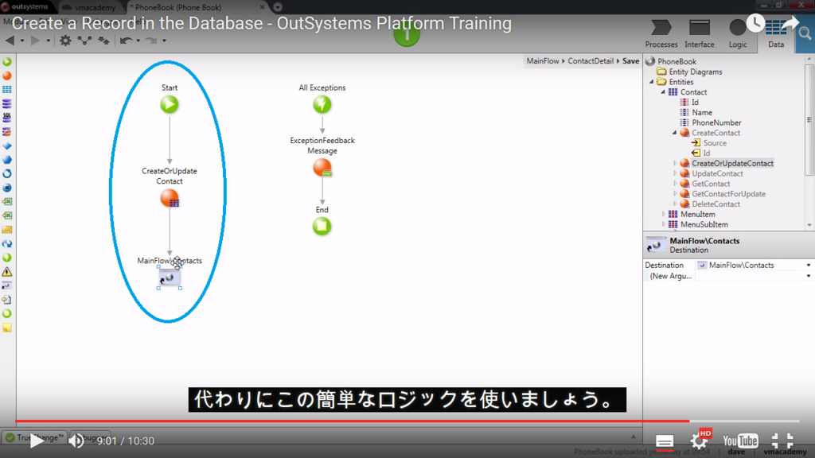Open the undo history dropdown arrow
The width and height of the screenshot is (815, 458).
138,41
